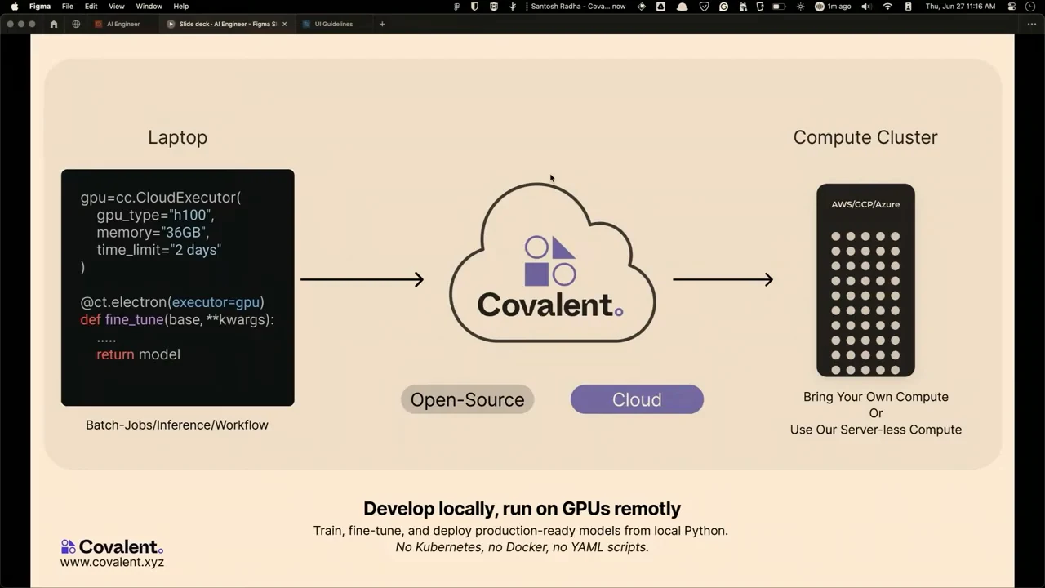
Task: Click the battery status icon
Action: pyautogui.click(x=779, y=6)
